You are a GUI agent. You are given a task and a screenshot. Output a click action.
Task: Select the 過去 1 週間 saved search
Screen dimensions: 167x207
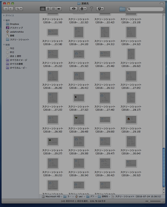pyautogui.click(x=13, y=56)
